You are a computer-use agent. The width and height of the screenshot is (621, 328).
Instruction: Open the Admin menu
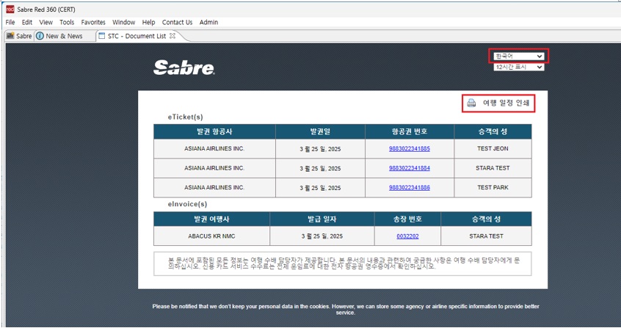(208, 22)
